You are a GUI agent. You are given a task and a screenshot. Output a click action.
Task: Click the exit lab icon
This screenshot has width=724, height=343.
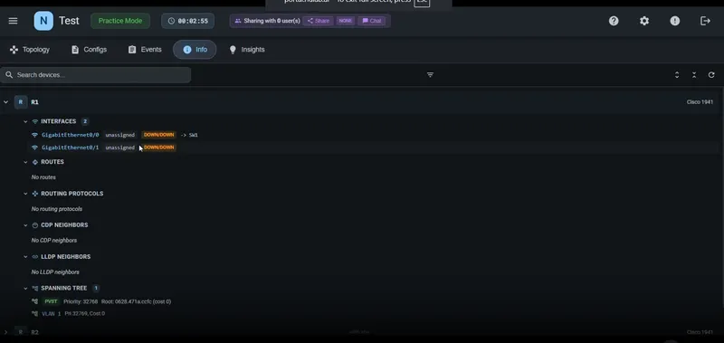coord(705,21)
